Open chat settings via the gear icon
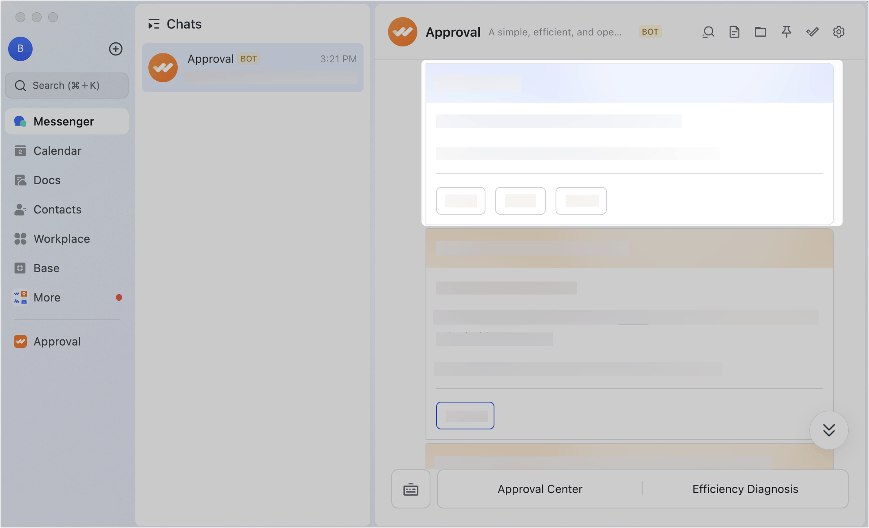Screen dimensions: 869x528 839,32
